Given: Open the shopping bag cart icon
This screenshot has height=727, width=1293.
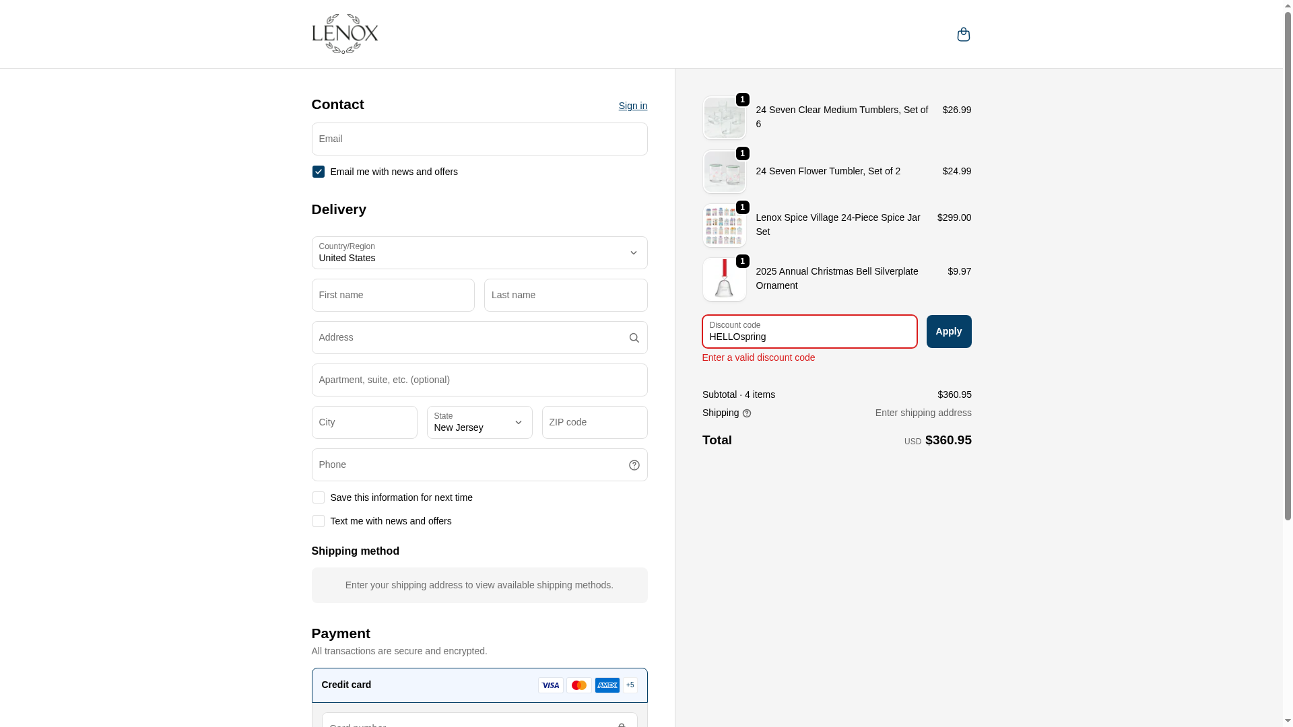Looking at the screenshot, I should pos(963,34).
